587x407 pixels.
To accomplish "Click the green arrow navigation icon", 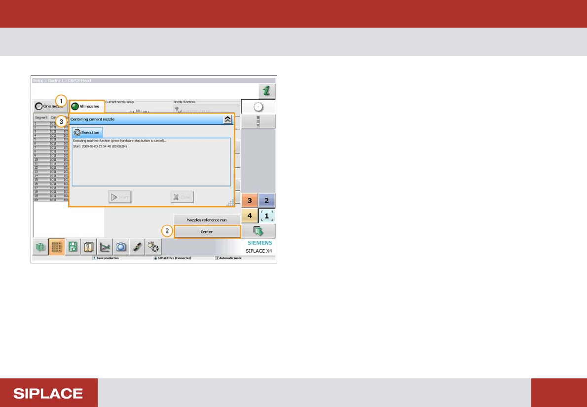I will click(258, 231).
